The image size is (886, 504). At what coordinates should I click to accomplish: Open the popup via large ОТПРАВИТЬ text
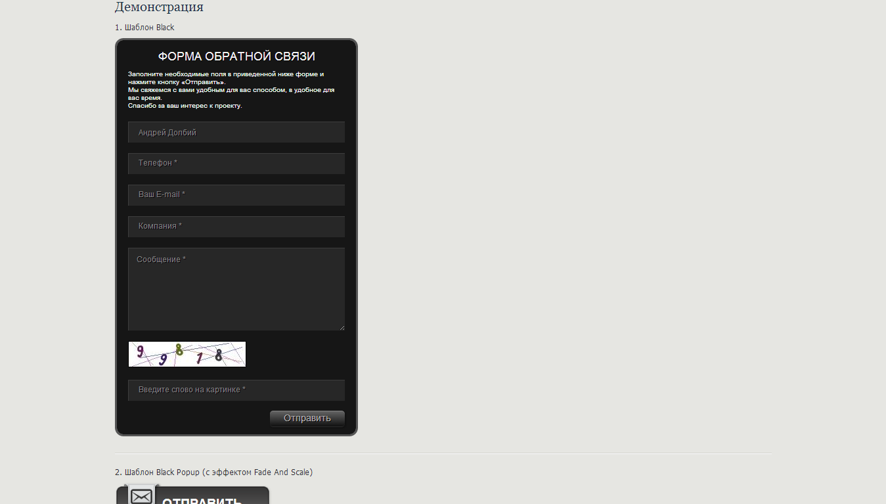tap(202, 501)
